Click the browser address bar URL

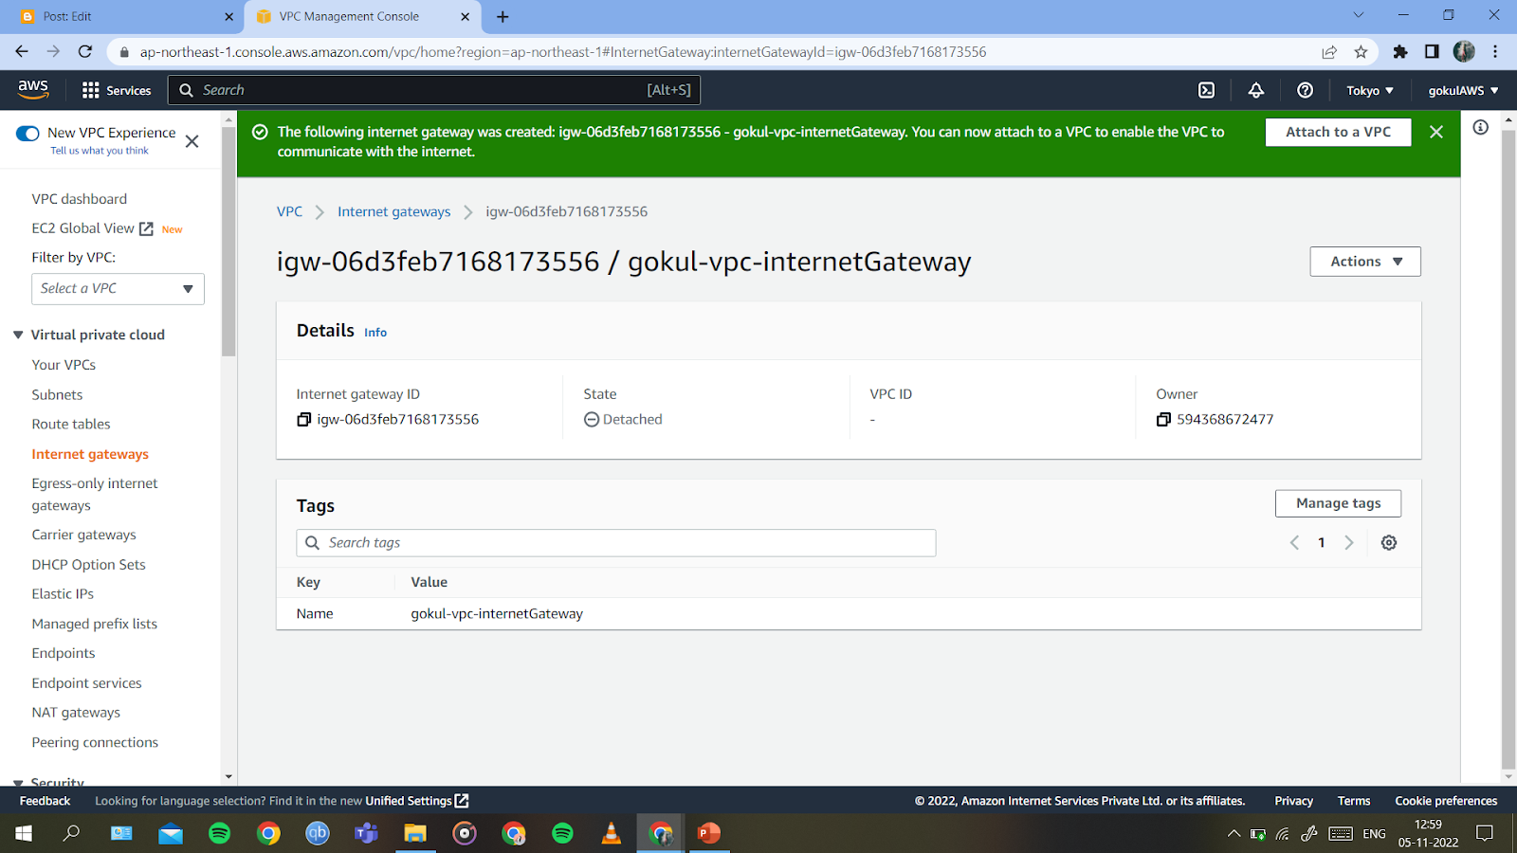tap(563, 51)
